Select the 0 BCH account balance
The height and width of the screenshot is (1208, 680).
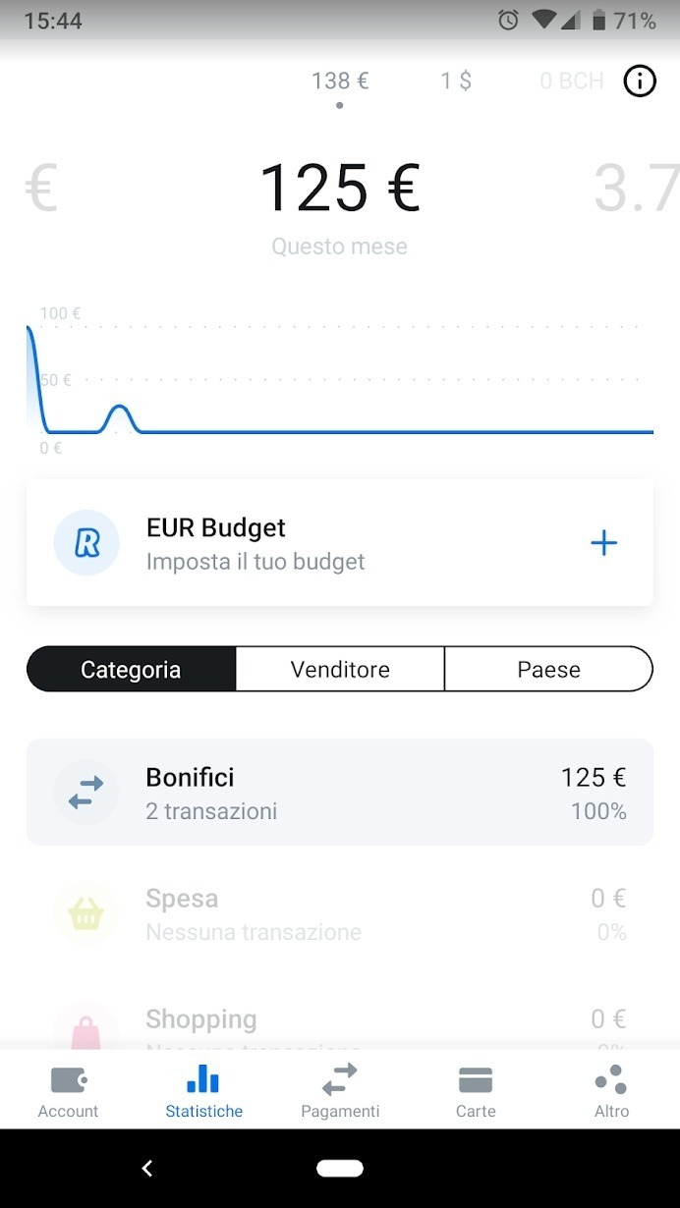click(571, 81)
